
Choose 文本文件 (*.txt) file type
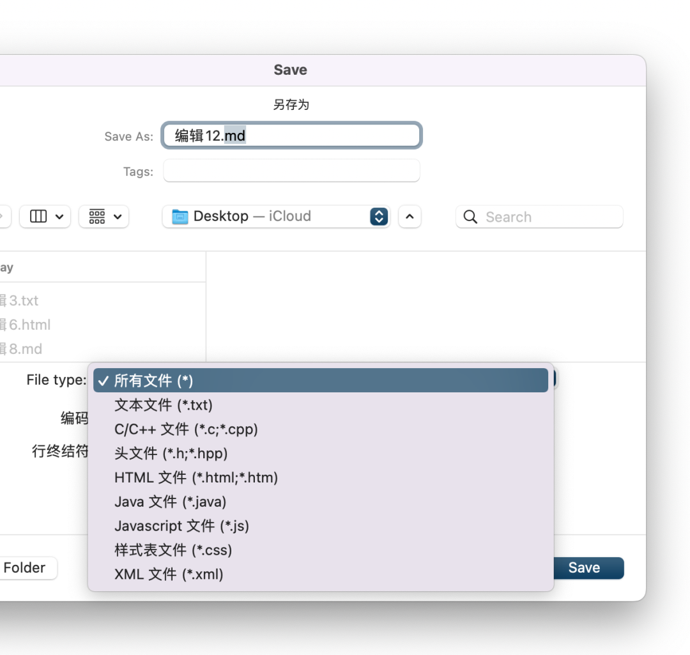coord(320,405)
